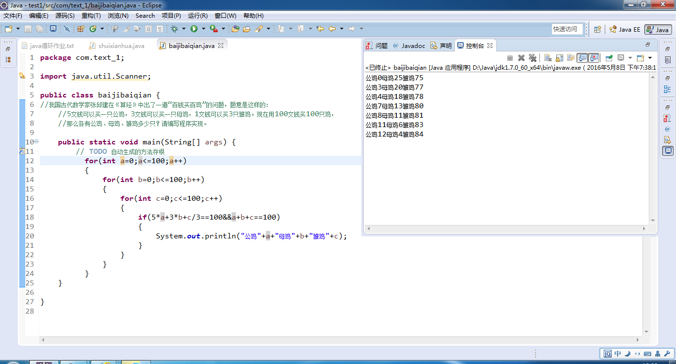
Task: Click the Display Selected Console icon
Action: pyautogui.click(x=621, y=58)
